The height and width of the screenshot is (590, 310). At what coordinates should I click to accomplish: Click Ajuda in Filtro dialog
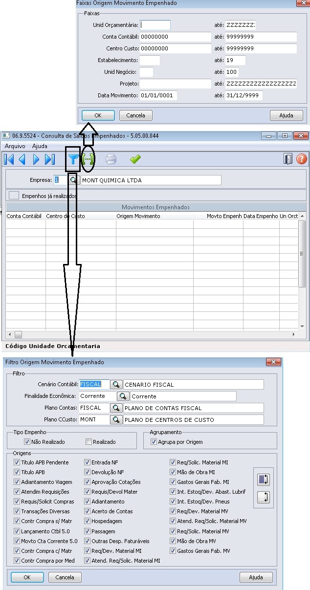coord(256,577)
